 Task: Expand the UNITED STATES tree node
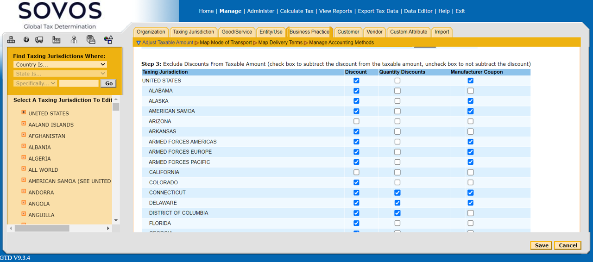24,112
